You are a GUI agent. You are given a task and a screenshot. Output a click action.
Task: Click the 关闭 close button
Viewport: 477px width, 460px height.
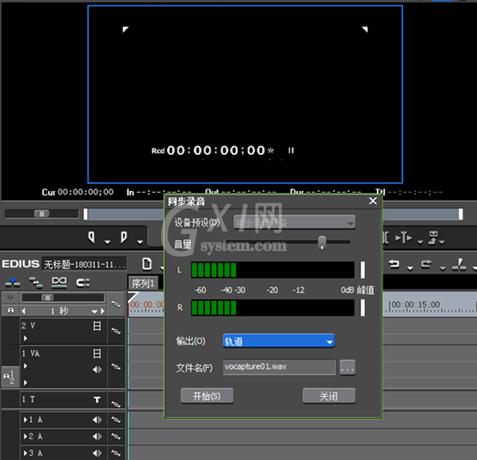click(329, 396)
